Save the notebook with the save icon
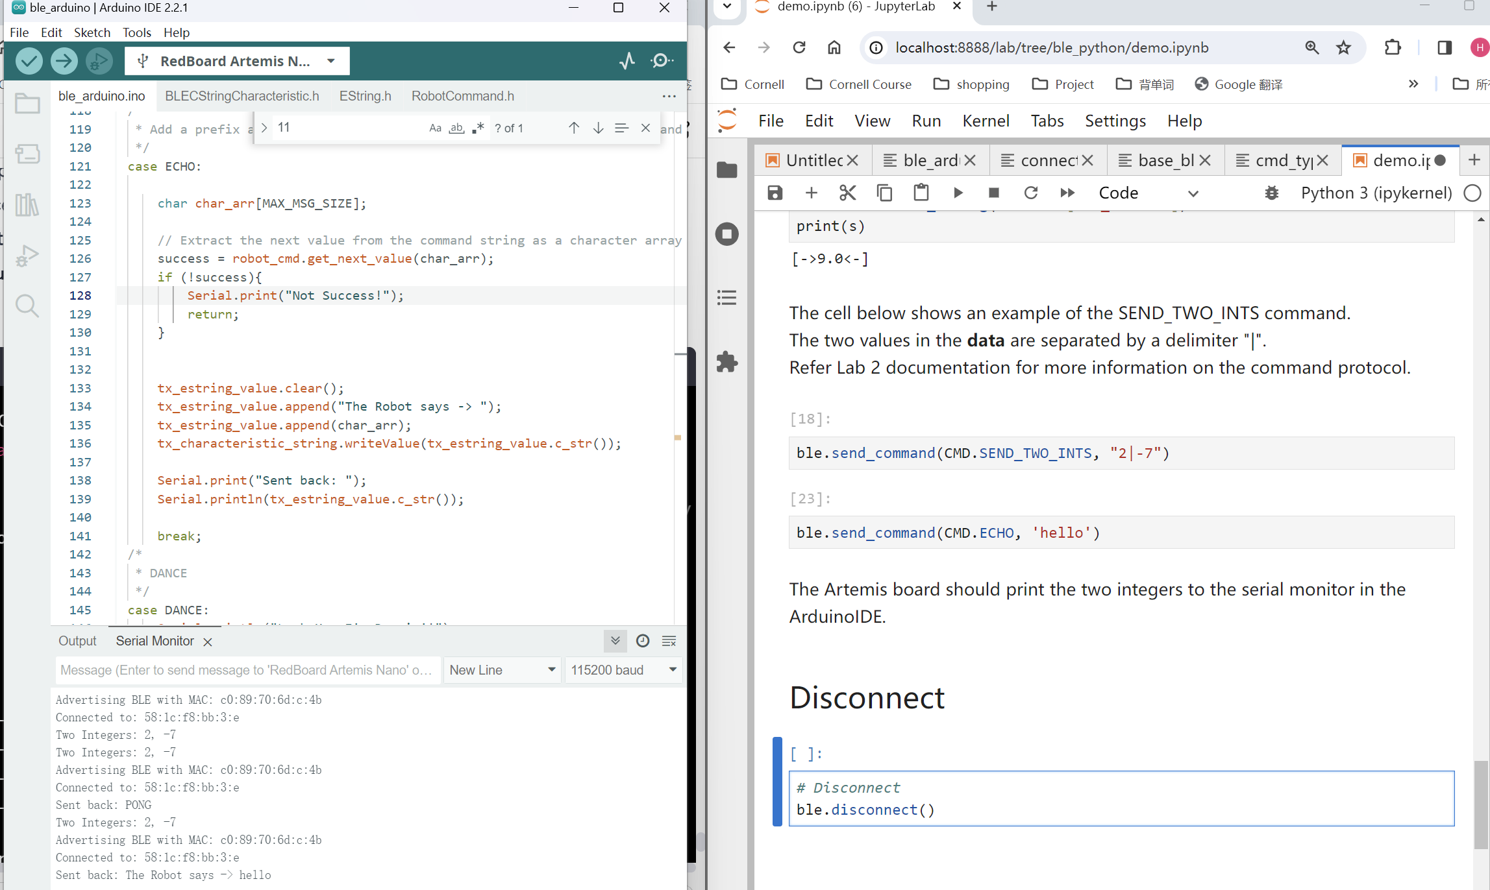 click(x=775, y=193)
